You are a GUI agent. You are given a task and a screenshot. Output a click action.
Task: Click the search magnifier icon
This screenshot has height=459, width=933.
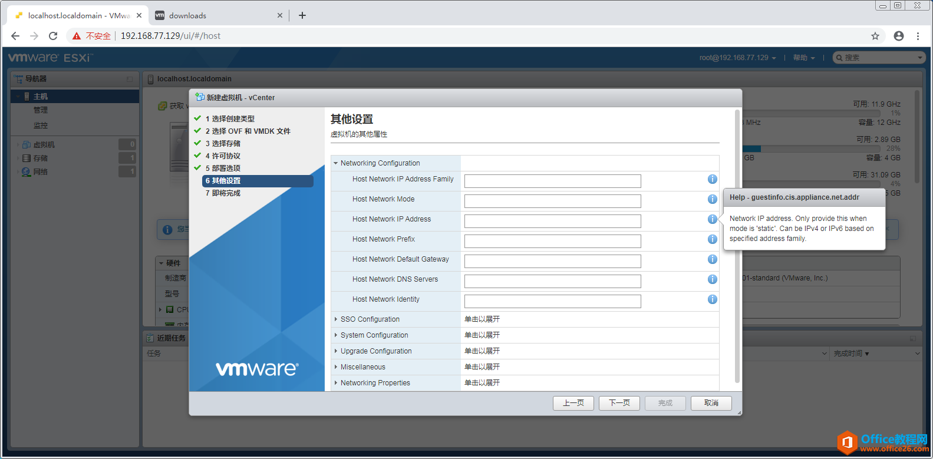pyautogui.click(x=839, y=58)
